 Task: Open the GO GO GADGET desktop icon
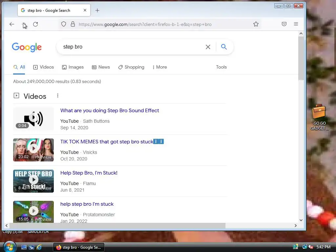[319, 117]
